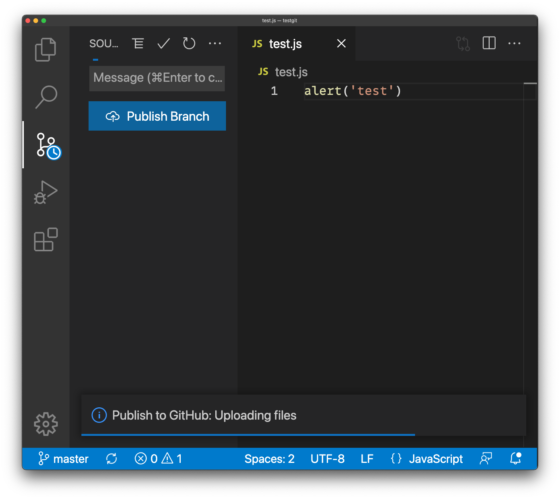This screenshot has height=499, width=560.
Task: Open the Search view in activity bar
Action: coord(46,97)
